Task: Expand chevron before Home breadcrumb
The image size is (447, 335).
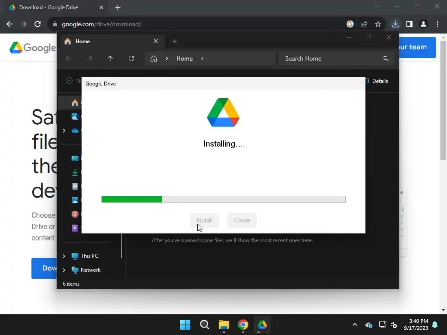Action: (x=167, y=58)
